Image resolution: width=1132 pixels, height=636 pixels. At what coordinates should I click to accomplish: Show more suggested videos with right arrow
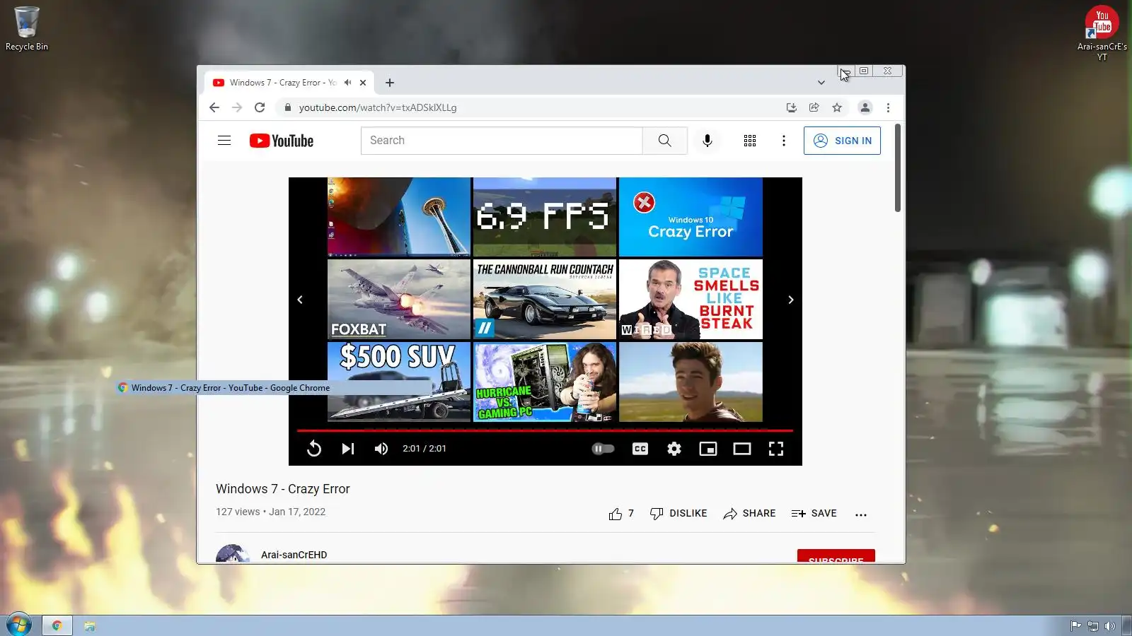point(791,300)
